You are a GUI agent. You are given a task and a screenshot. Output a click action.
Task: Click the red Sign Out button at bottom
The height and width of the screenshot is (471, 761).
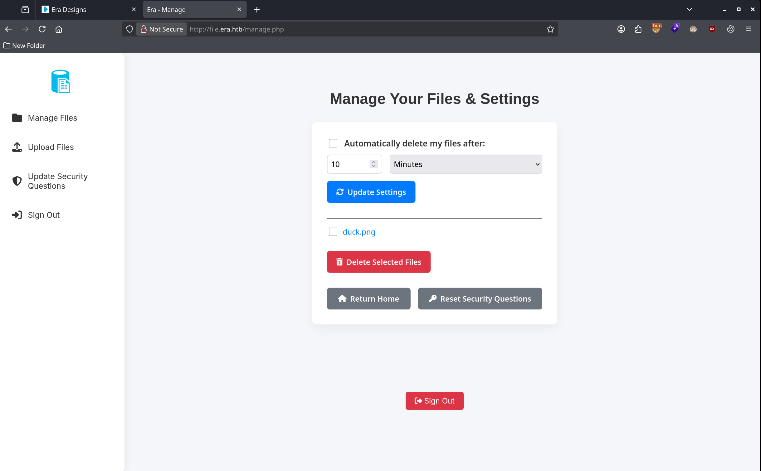point(434,401)
